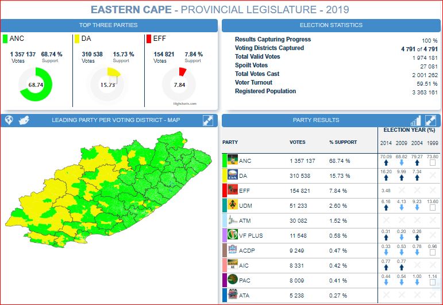
Task: Click the VOTES column header
Action: point(298,142)
